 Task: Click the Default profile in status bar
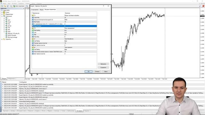coord(132,114)
